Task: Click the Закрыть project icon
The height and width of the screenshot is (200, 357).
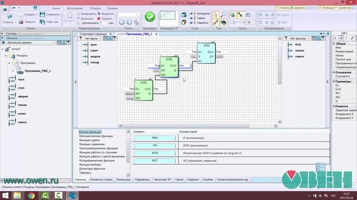Action: 21,22
